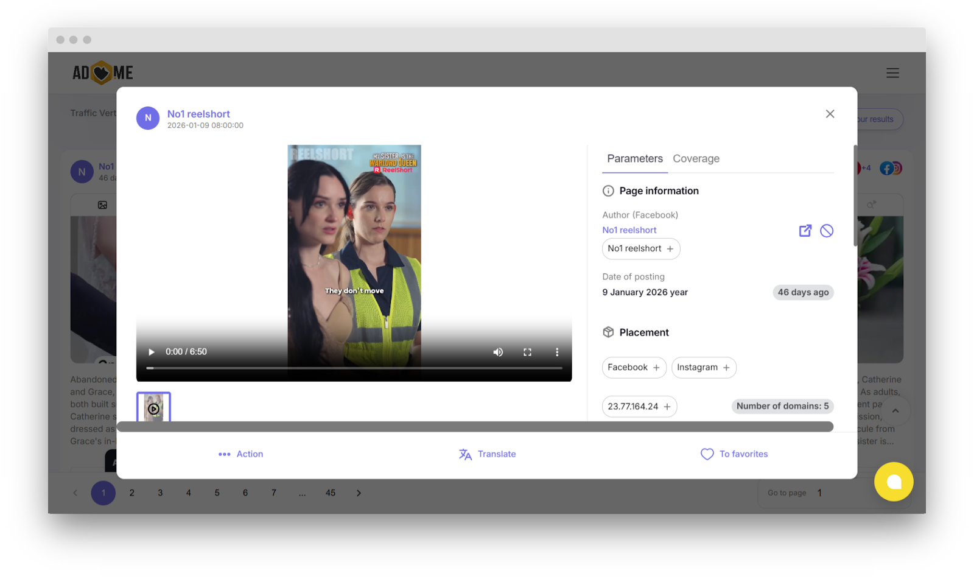Click the plus on the No1 reelshort tag
The width and height of the screenshot is (974, 582).
click(670, 248)
